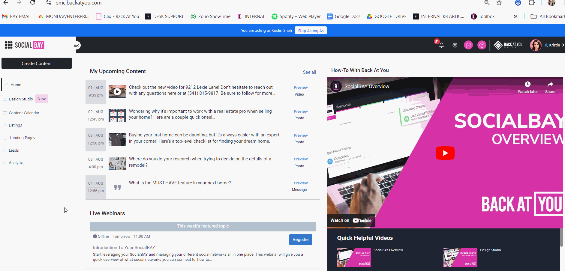This screenshot has width=565, height=271.
Task: Click the zoom magnifier icon in address bar
Action: point(487,3)
